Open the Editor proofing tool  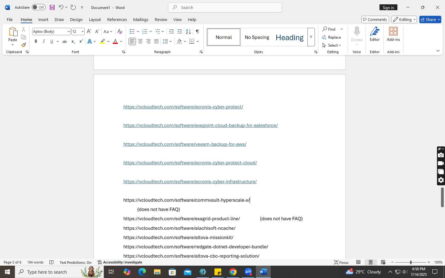[375, 34]
